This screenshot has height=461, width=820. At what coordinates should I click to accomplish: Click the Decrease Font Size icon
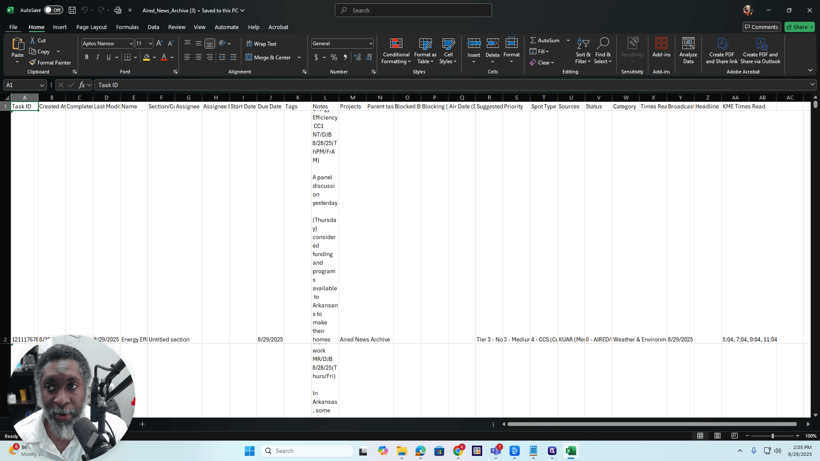[x=170, y=43]
